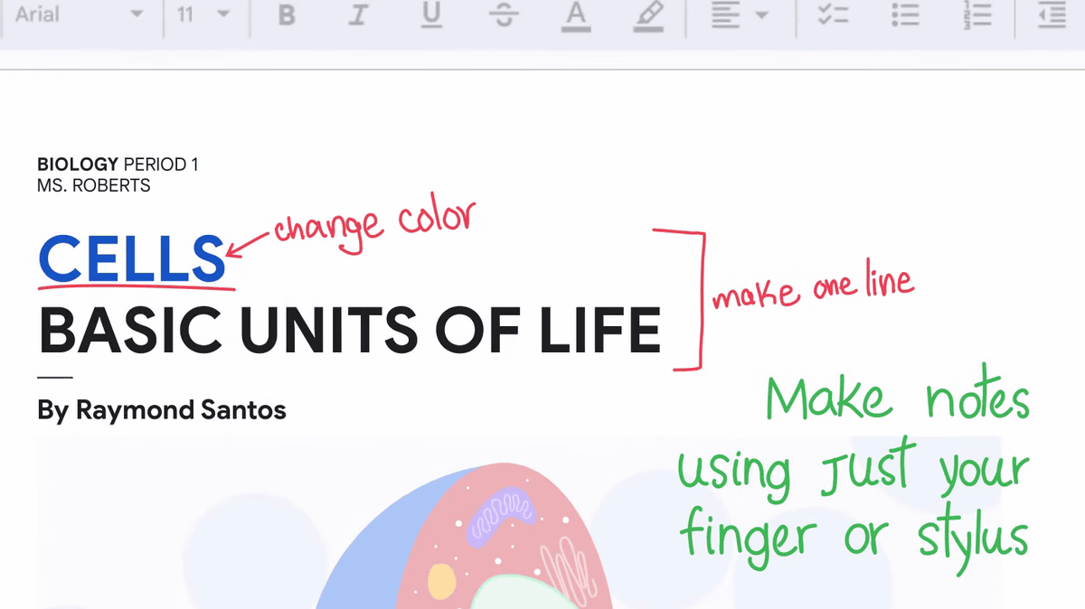The image size is (1085, 609).
Task: Insert a checklist
Action: [x=832, y=16]
